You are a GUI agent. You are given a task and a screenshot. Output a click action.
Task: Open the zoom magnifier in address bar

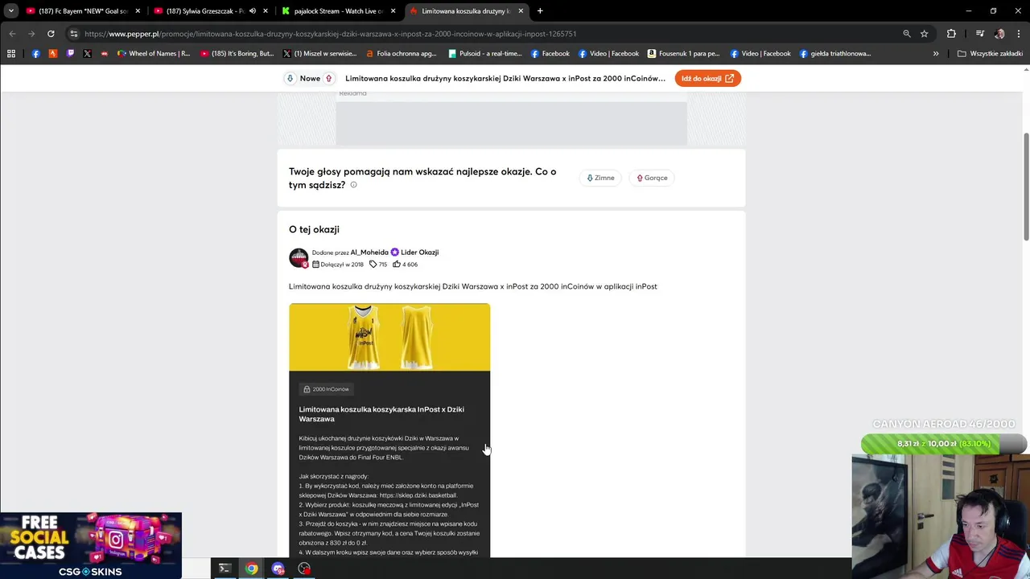click(907, 34)
